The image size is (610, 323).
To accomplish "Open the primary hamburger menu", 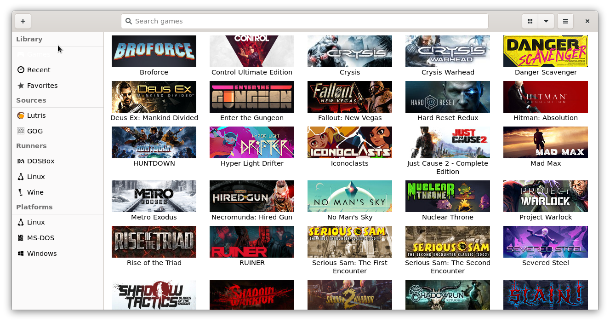I will [x=565, y=21].
